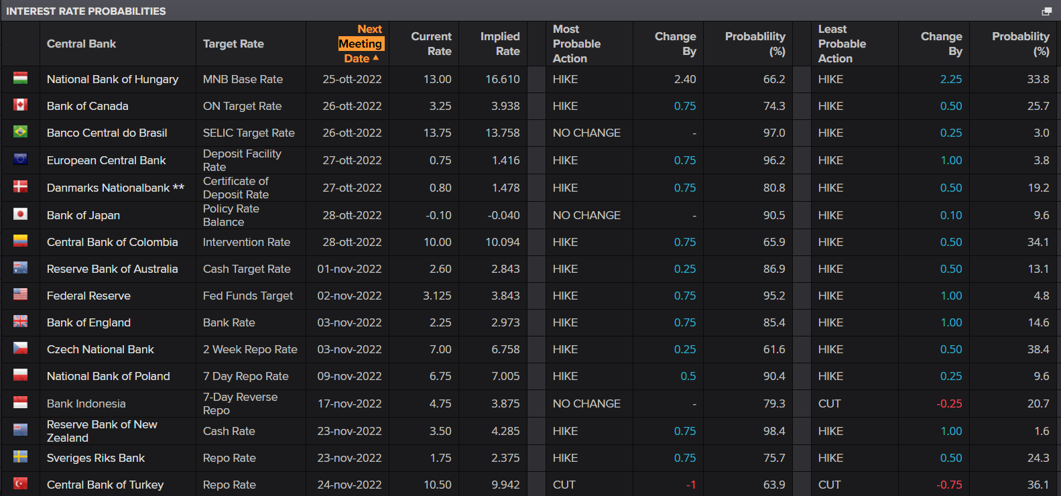Open Sveriges Riks Bank row
This screenshot has height=496, width=1061.
tap(530, 458)
